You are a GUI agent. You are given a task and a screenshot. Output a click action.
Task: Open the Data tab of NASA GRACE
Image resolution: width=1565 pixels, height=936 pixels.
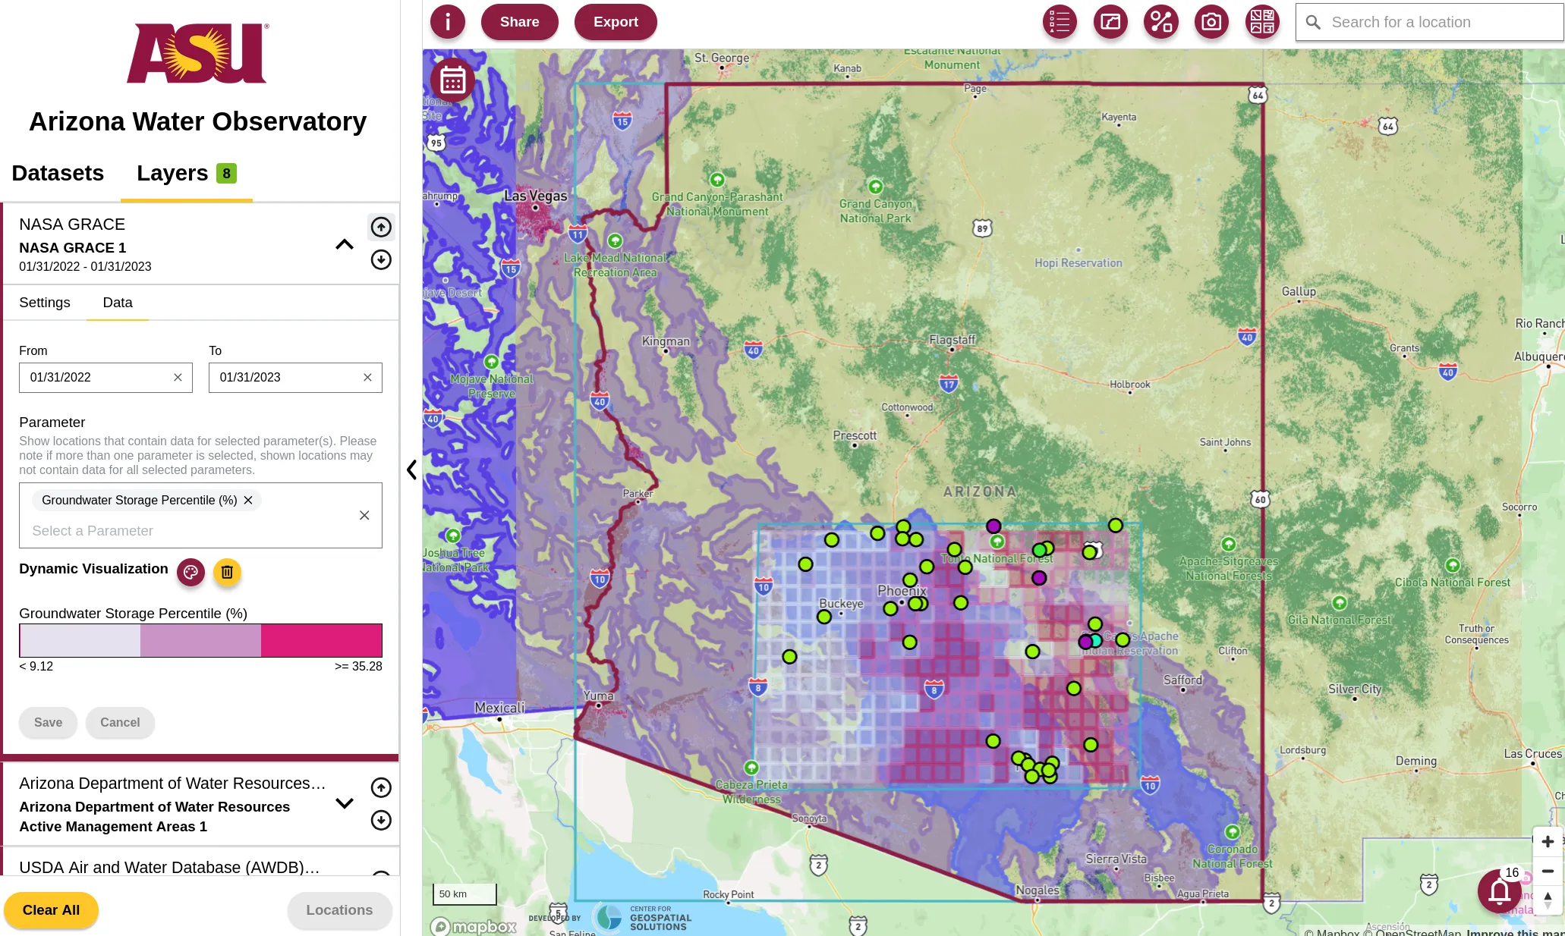point(118,303)
